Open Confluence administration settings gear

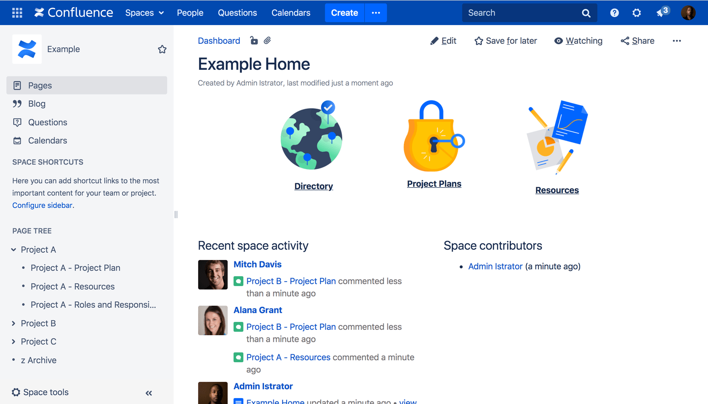(x=636, y=13)
